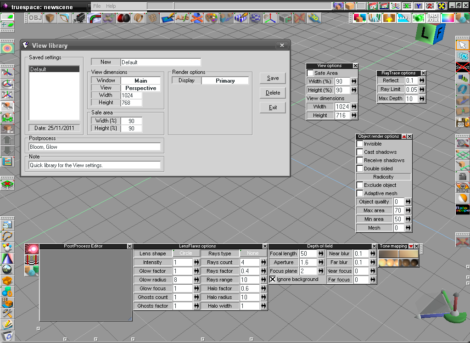Enable the Receive shadows checkbox

(x=360, y=160)
